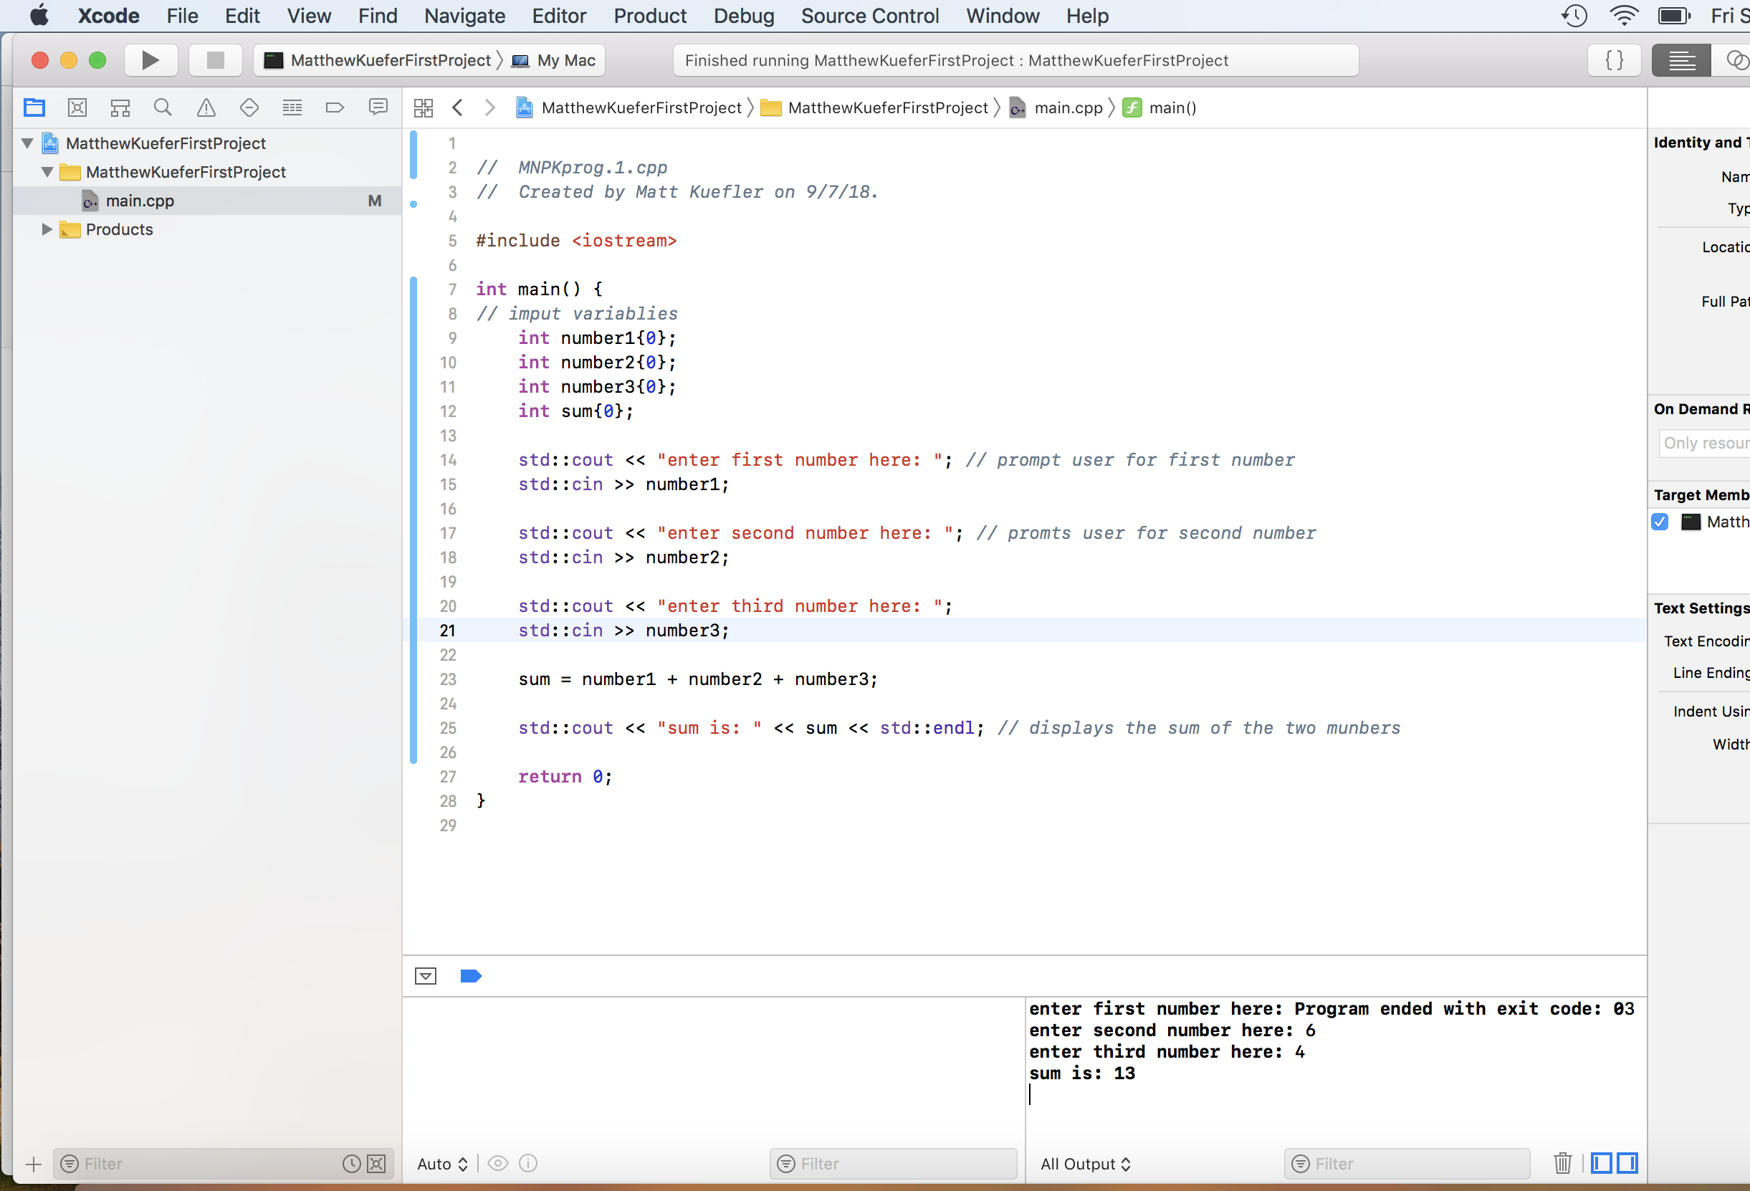Open the Find navigator magnifier icon
1750x1191 pixels.
163,107
